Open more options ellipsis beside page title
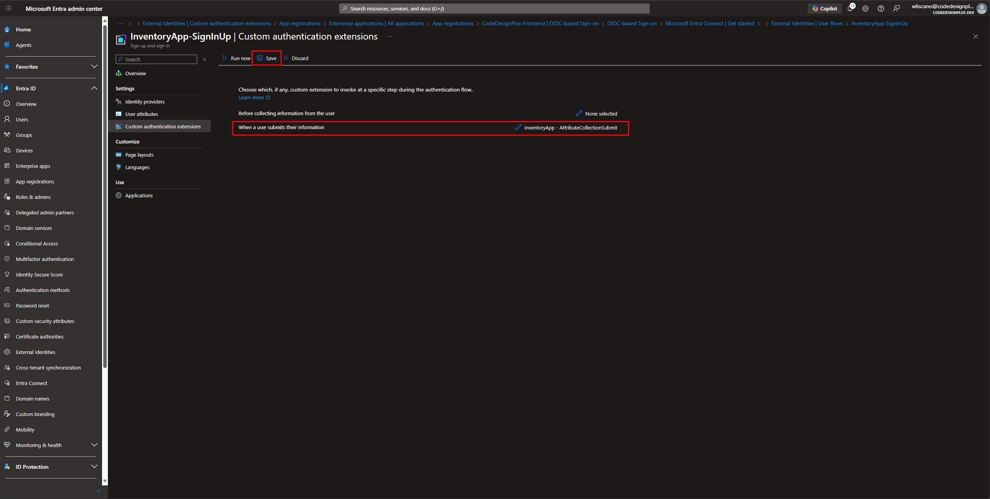This screenshot has width=990, height=499. [390, 36]
